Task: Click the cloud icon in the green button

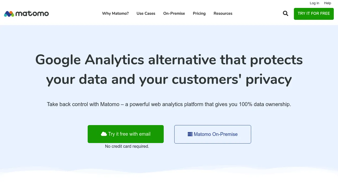Action: (104, 134)
